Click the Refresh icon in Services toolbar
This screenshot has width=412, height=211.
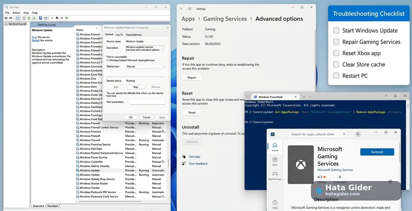coord(29,18)
